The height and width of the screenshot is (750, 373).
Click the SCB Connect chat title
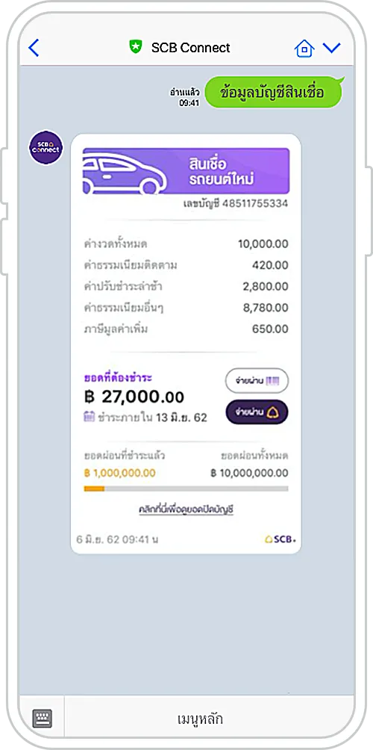point(190,48)
